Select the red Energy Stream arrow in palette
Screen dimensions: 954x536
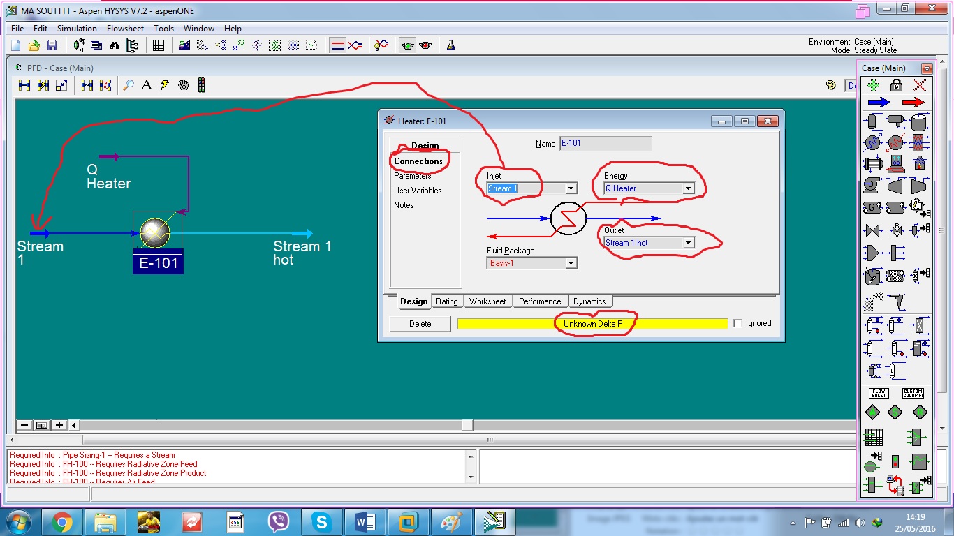(x=913, y=102)
